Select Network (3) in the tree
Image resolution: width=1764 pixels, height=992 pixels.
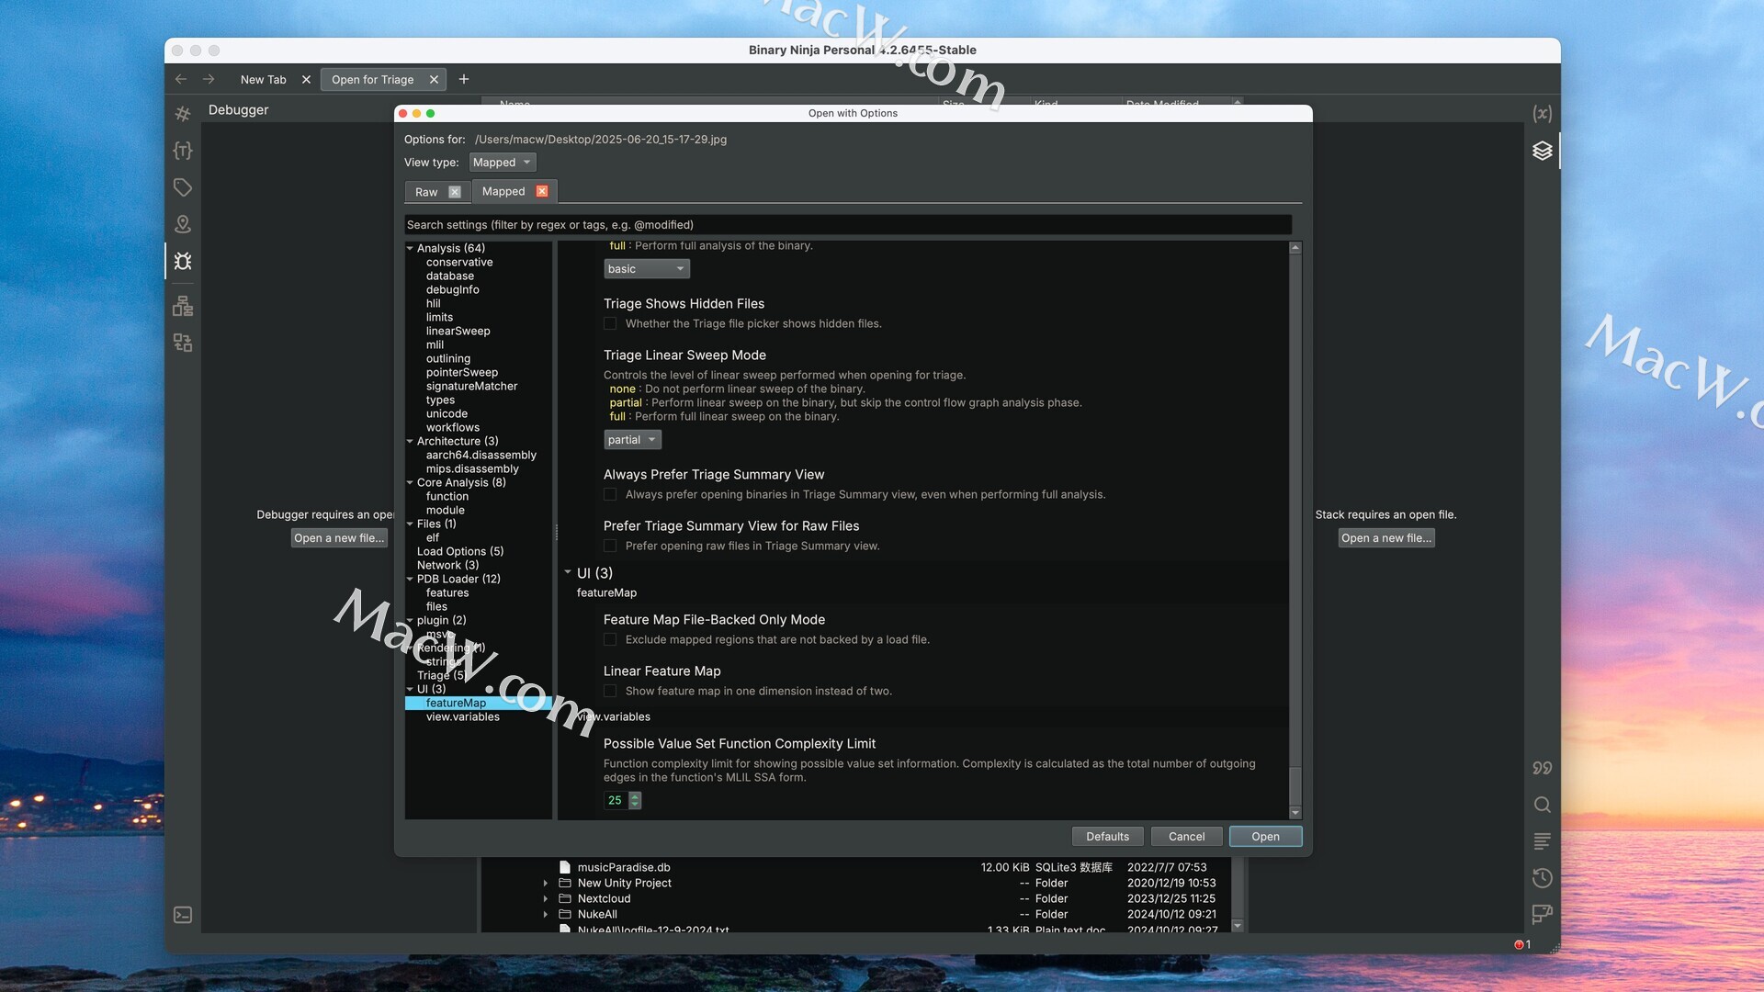pyautogui.click(x=447, y=565)
